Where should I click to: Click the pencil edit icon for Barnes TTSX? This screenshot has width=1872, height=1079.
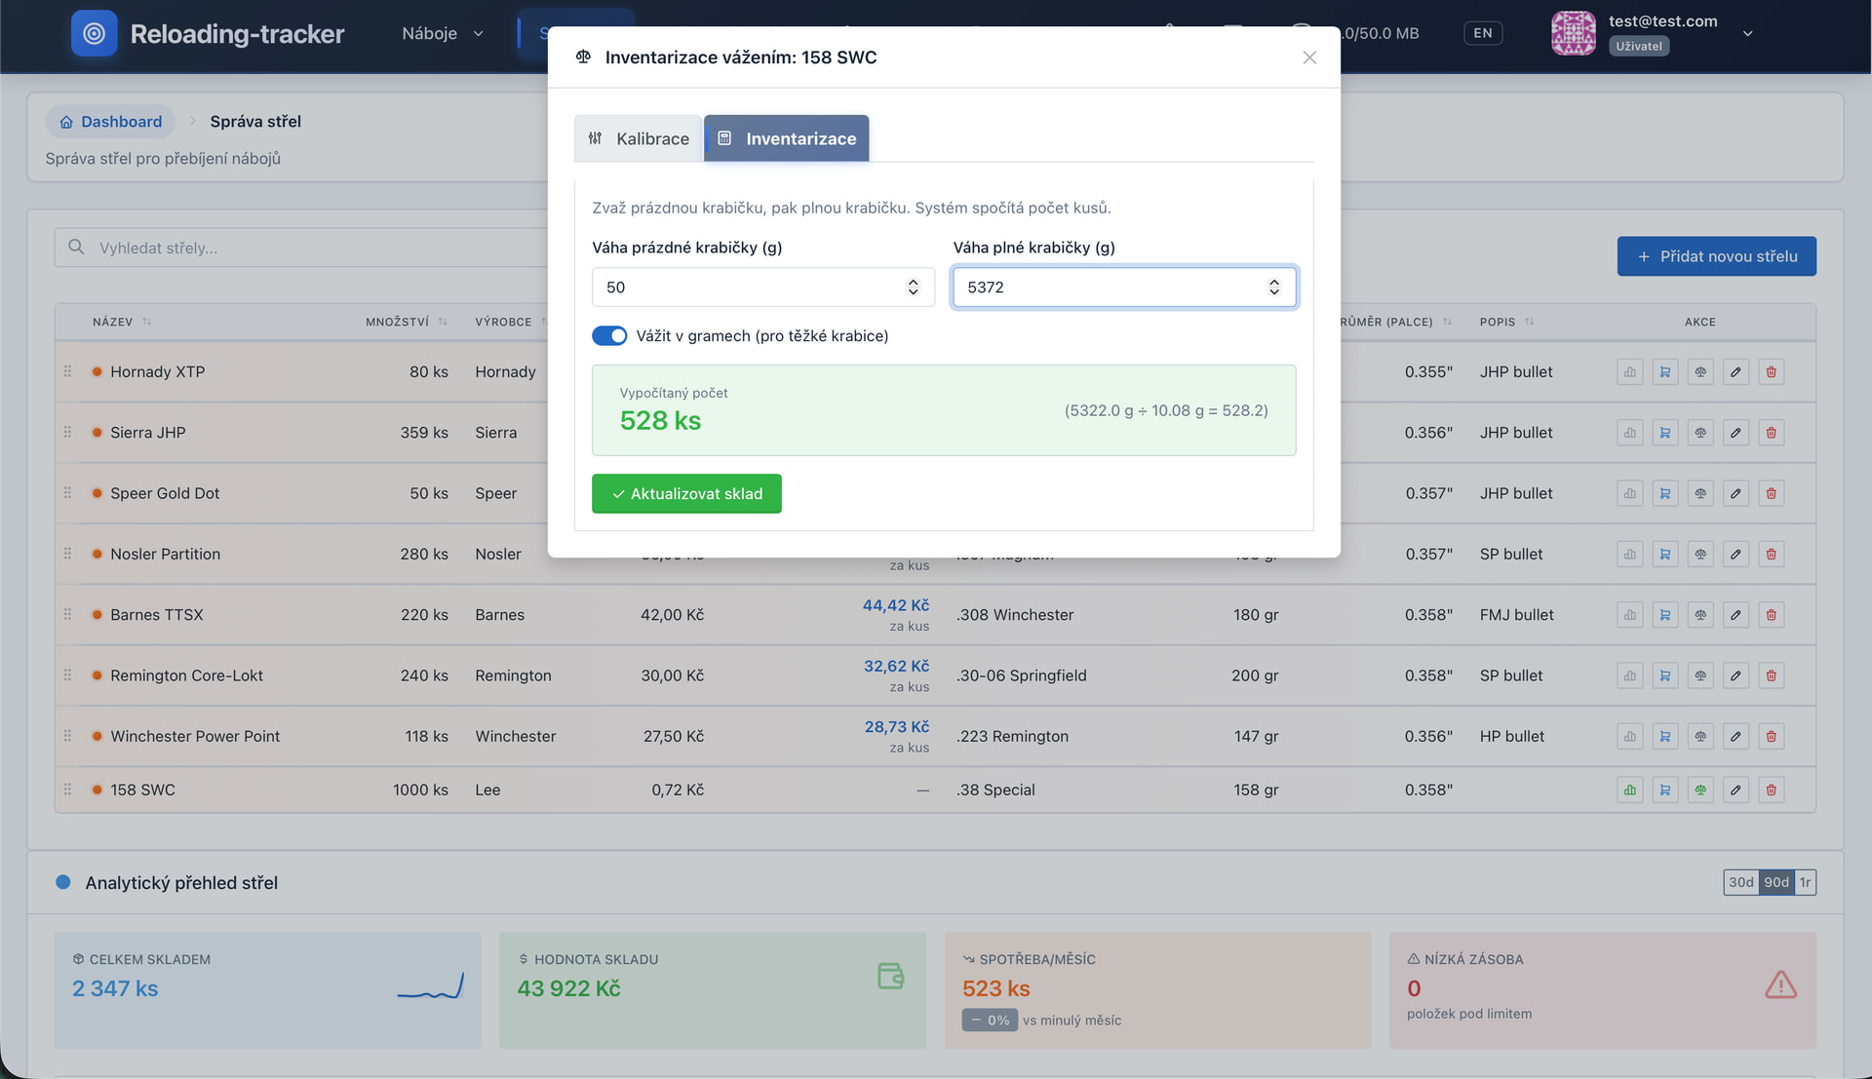[1735, 615]
